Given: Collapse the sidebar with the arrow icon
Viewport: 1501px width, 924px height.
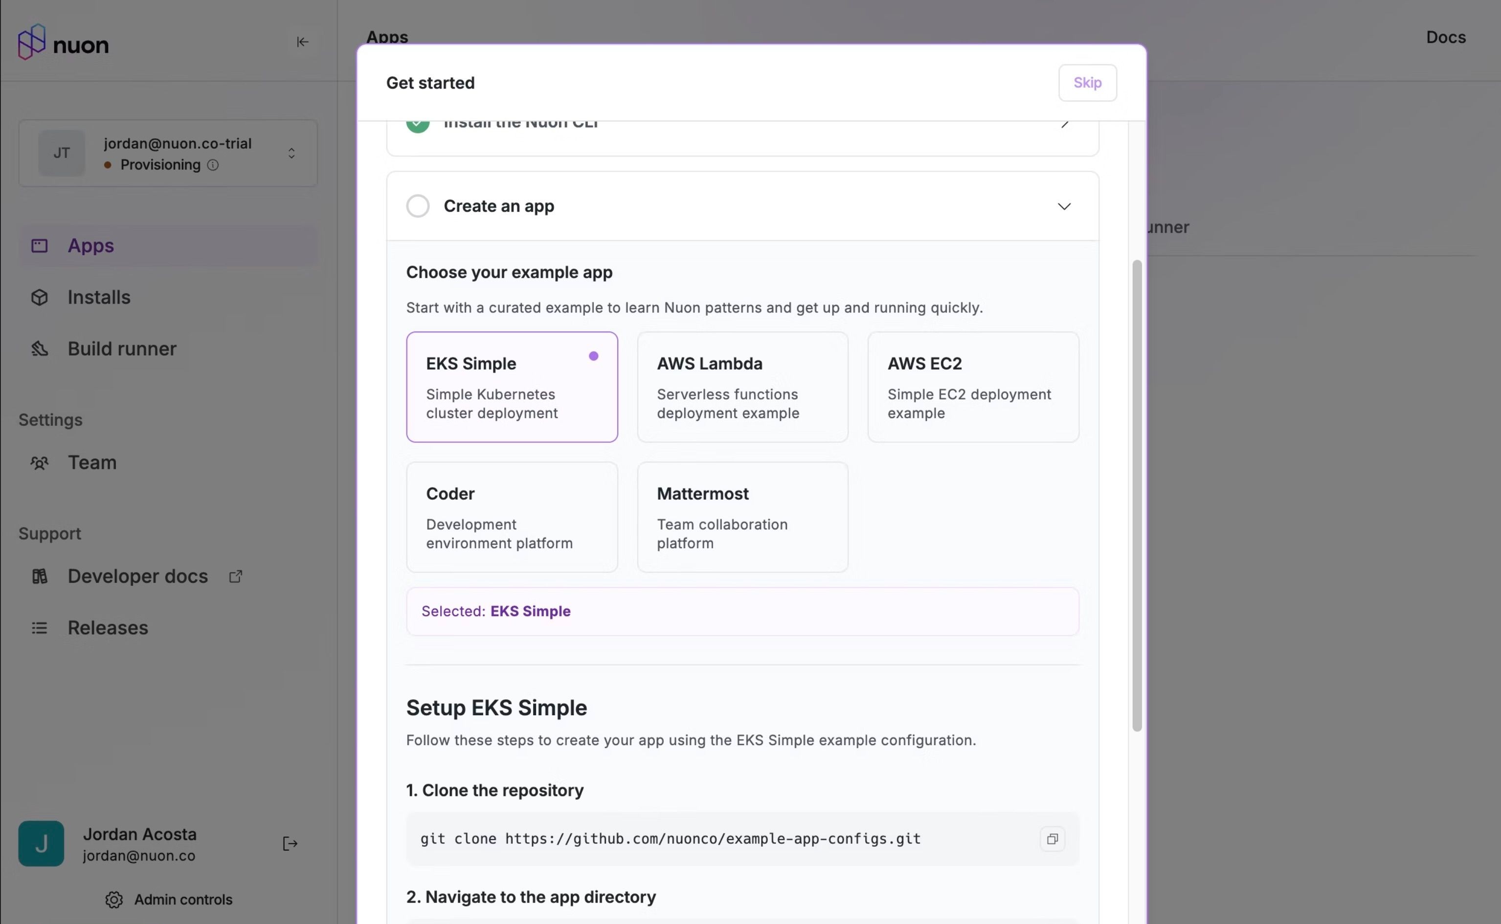Looking at the screenshot, I should (303, 42).
